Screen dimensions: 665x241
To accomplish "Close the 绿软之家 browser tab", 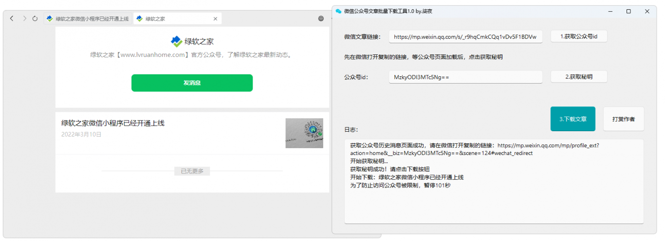I will [215, 18].
